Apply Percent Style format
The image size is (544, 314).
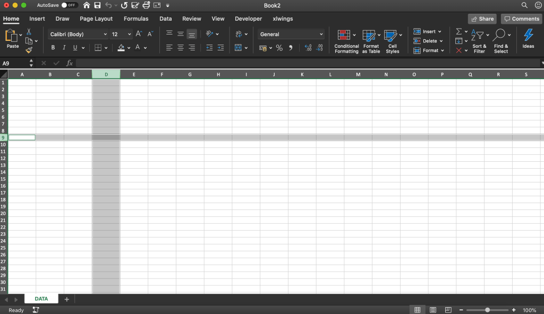[x=279, y=48]
